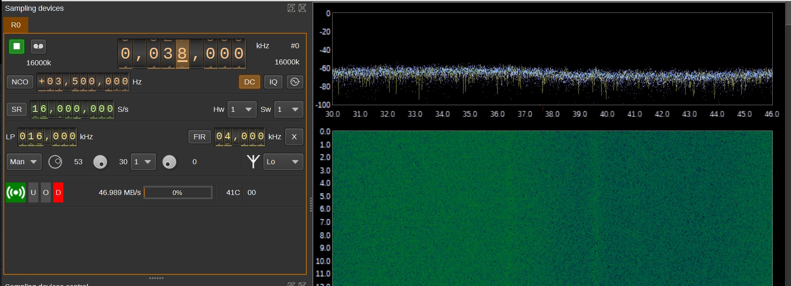
Task: Click the + sign of NCO frequency
Action: click(x=42, y=81)
